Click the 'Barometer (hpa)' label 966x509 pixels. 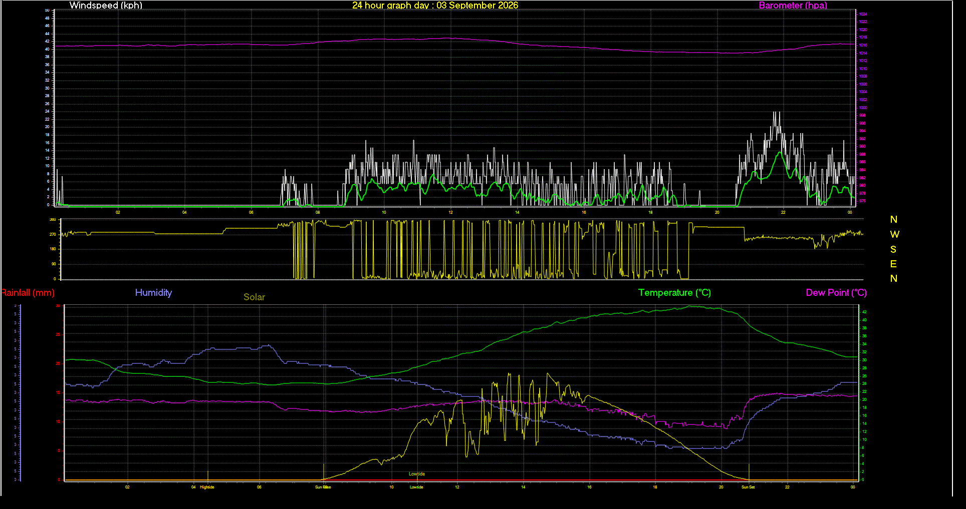point(793,6)
